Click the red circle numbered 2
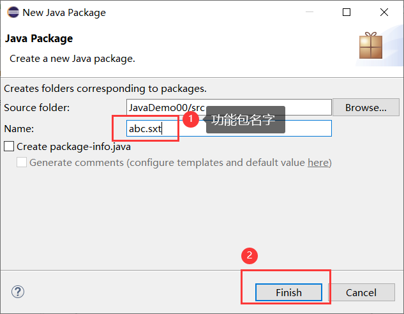 pos(250,255)
